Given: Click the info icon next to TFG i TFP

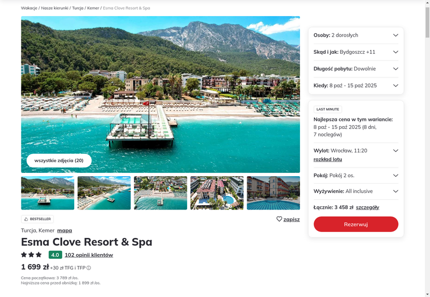Looking at the screenshot, I should pos(89,268).
